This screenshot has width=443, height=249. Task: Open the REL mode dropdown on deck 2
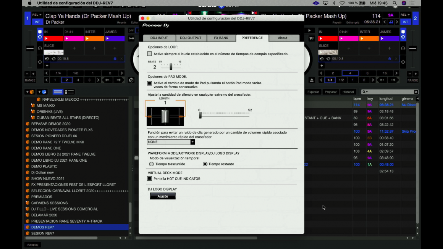click(x=405, y=15)
